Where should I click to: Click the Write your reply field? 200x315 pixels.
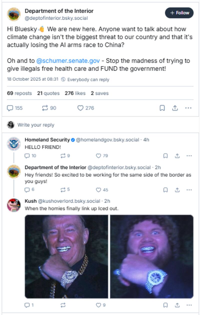tap(36, 125)
